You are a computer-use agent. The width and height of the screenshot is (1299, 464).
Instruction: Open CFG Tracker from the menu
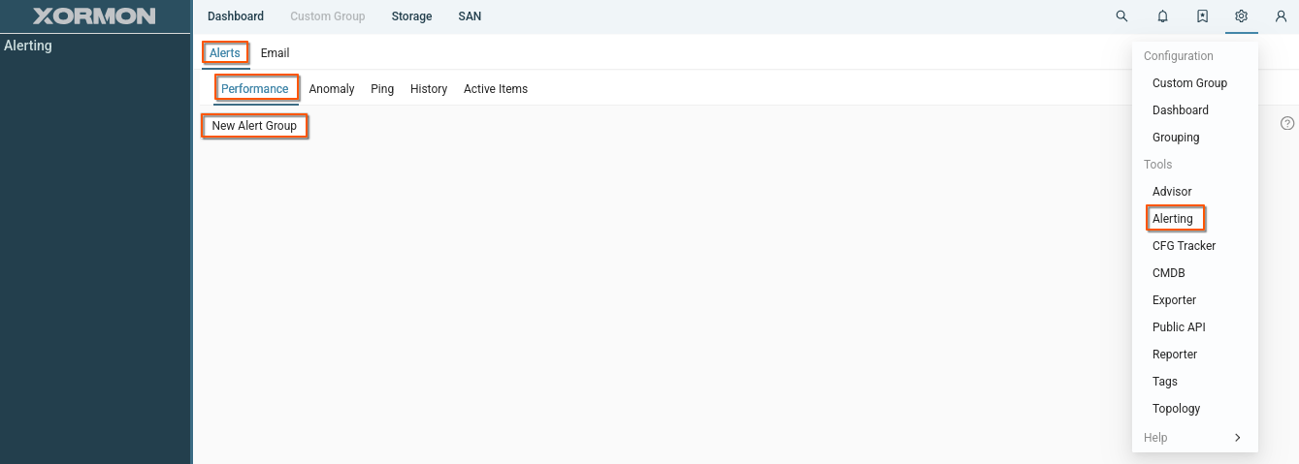[x=1184, y=246]
